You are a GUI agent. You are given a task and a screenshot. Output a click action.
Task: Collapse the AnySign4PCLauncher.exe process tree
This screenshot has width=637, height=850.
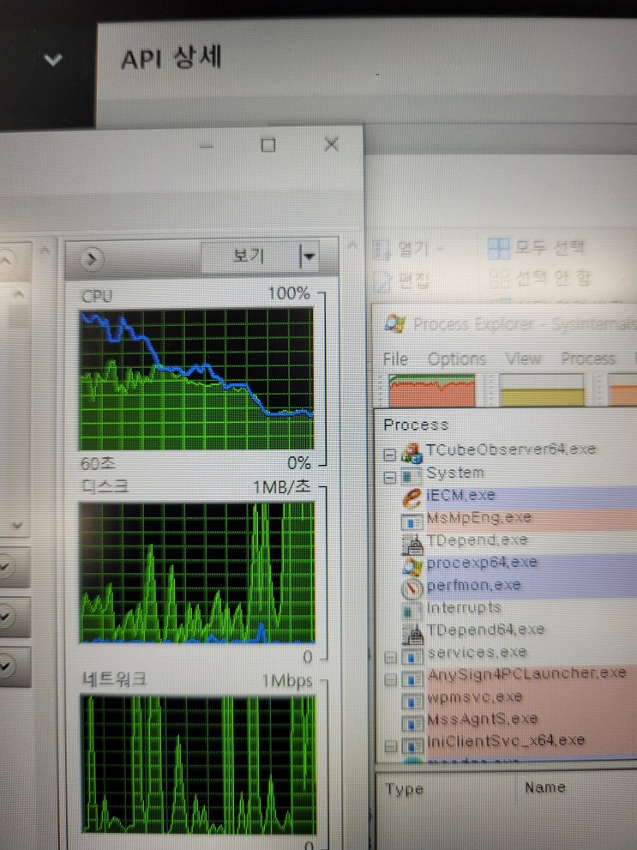[390, 680]
